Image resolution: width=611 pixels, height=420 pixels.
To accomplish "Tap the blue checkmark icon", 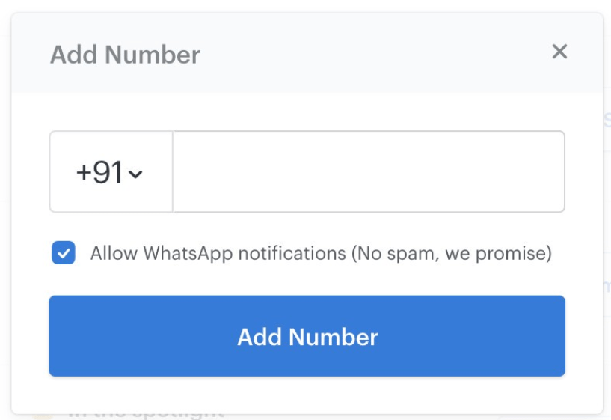I will [64, 253].
